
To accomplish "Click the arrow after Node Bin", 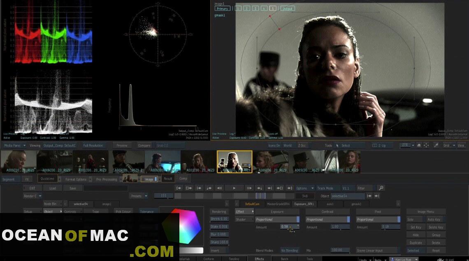I will [x=65, y=204].
